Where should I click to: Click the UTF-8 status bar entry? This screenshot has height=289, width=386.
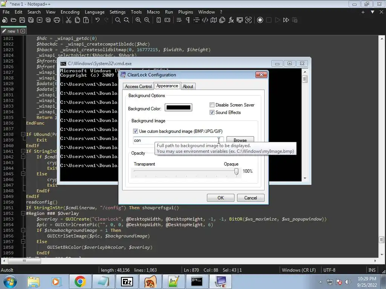point(329,270)
